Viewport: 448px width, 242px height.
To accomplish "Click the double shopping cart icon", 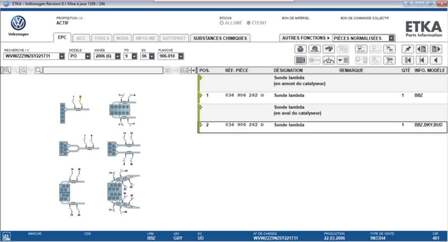I will tap(389, 49).
